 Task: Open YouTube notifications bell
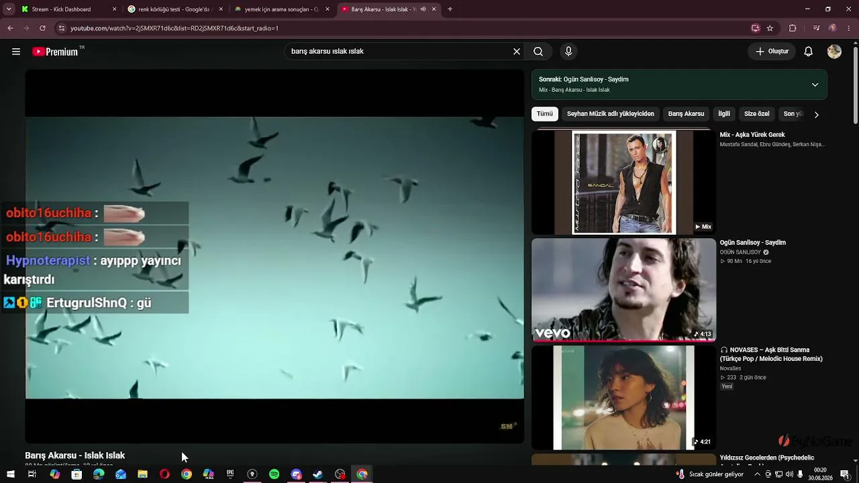809,52
